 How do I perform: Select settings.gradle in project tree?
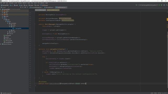tap(8, 41)
